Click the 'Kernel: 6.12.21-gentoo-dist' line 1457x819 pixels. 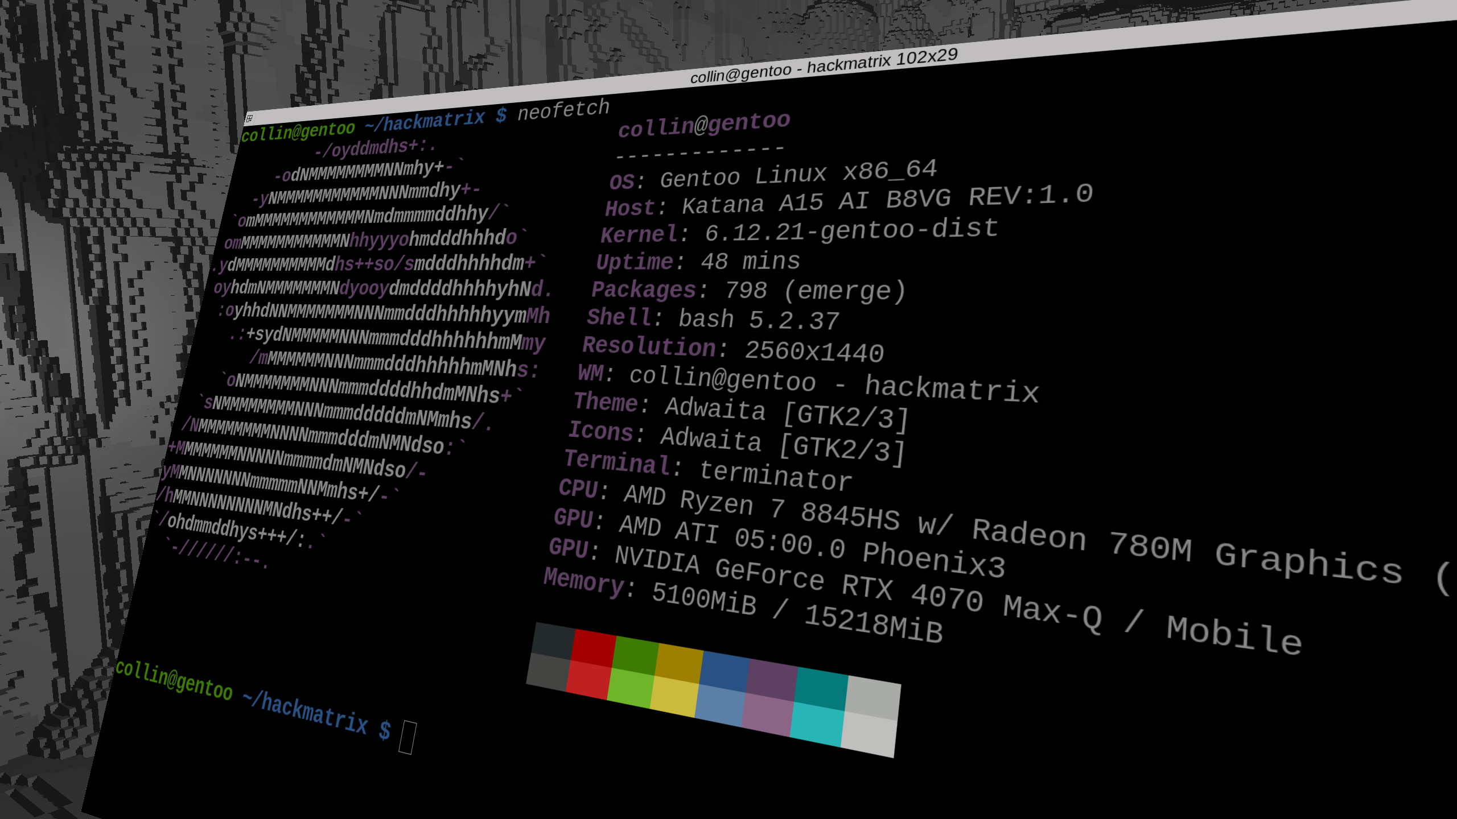[x=799, y=231]
